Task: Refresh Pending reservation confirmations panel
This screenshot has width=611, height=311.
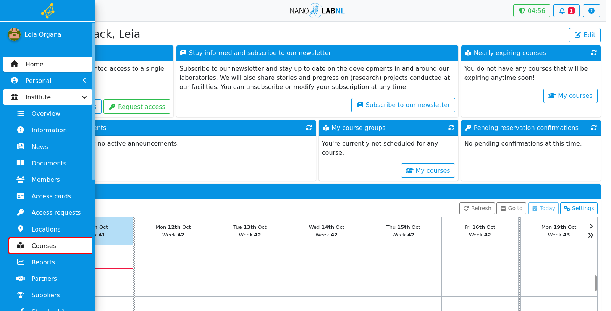Action: point(593,128)
